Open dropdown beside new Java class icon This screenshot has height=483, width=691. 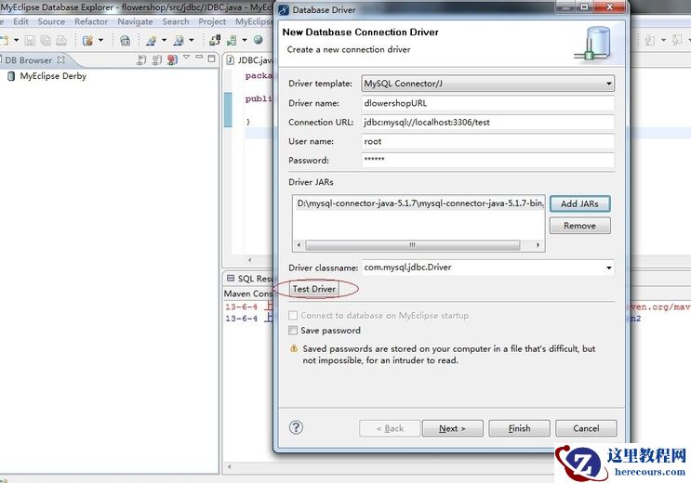164,40
